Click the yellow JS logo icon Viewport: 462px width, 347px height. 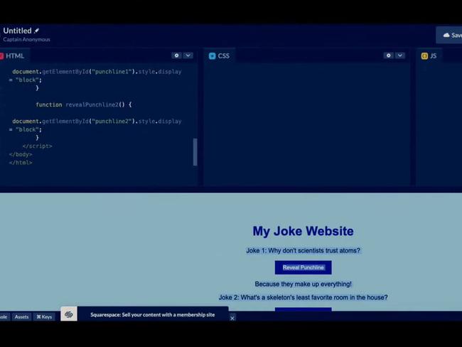pos(424,56)
